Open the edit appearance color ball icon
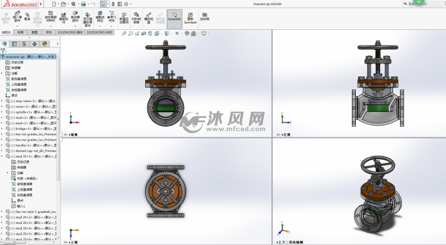The height and width of the screenshot is (245, 446). (x=187, y=33)
